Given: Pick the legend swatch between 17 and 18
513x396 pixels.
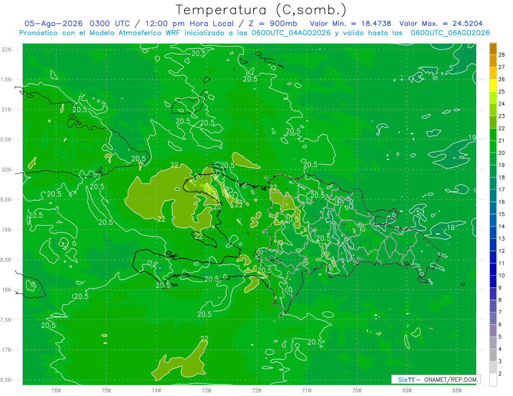Looking at the screenshot, I should point(493,184).
